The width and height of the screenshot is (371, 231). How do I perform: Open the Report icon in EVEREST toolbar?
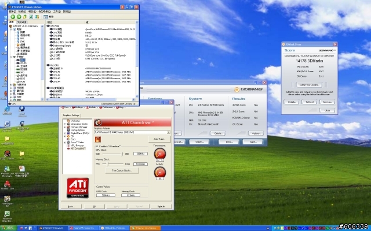click(46, 17)
